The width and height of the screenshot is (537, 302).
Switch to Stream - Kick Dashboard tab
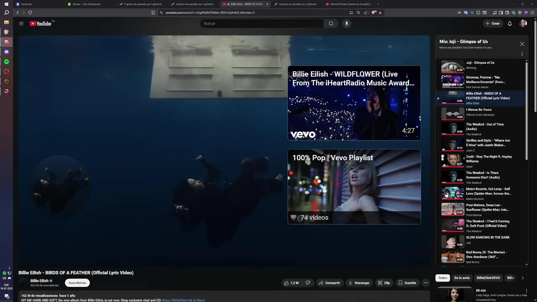pos(91,4)
